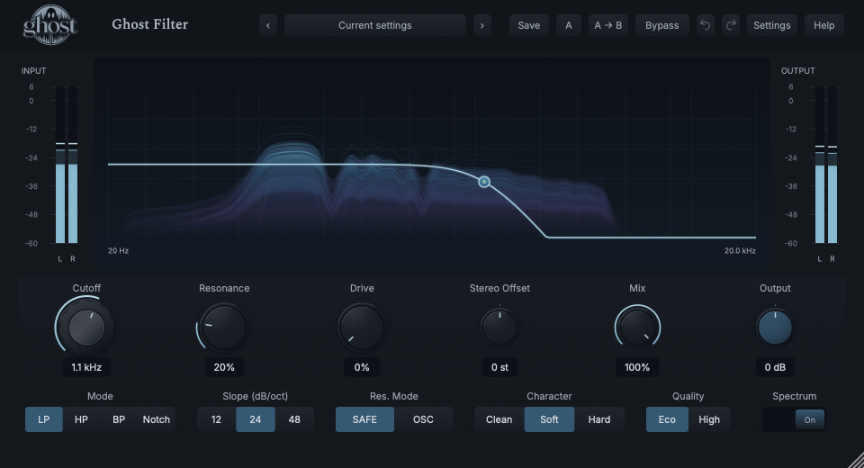864x468 pixels.
Task: Select the A preset slot
Action: [569, 25]
